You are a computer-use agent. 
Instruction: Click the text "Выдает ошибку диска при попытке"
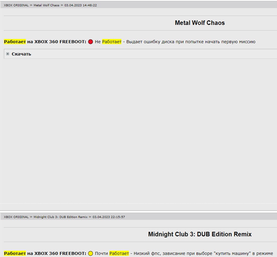click(x=165, y=42)
